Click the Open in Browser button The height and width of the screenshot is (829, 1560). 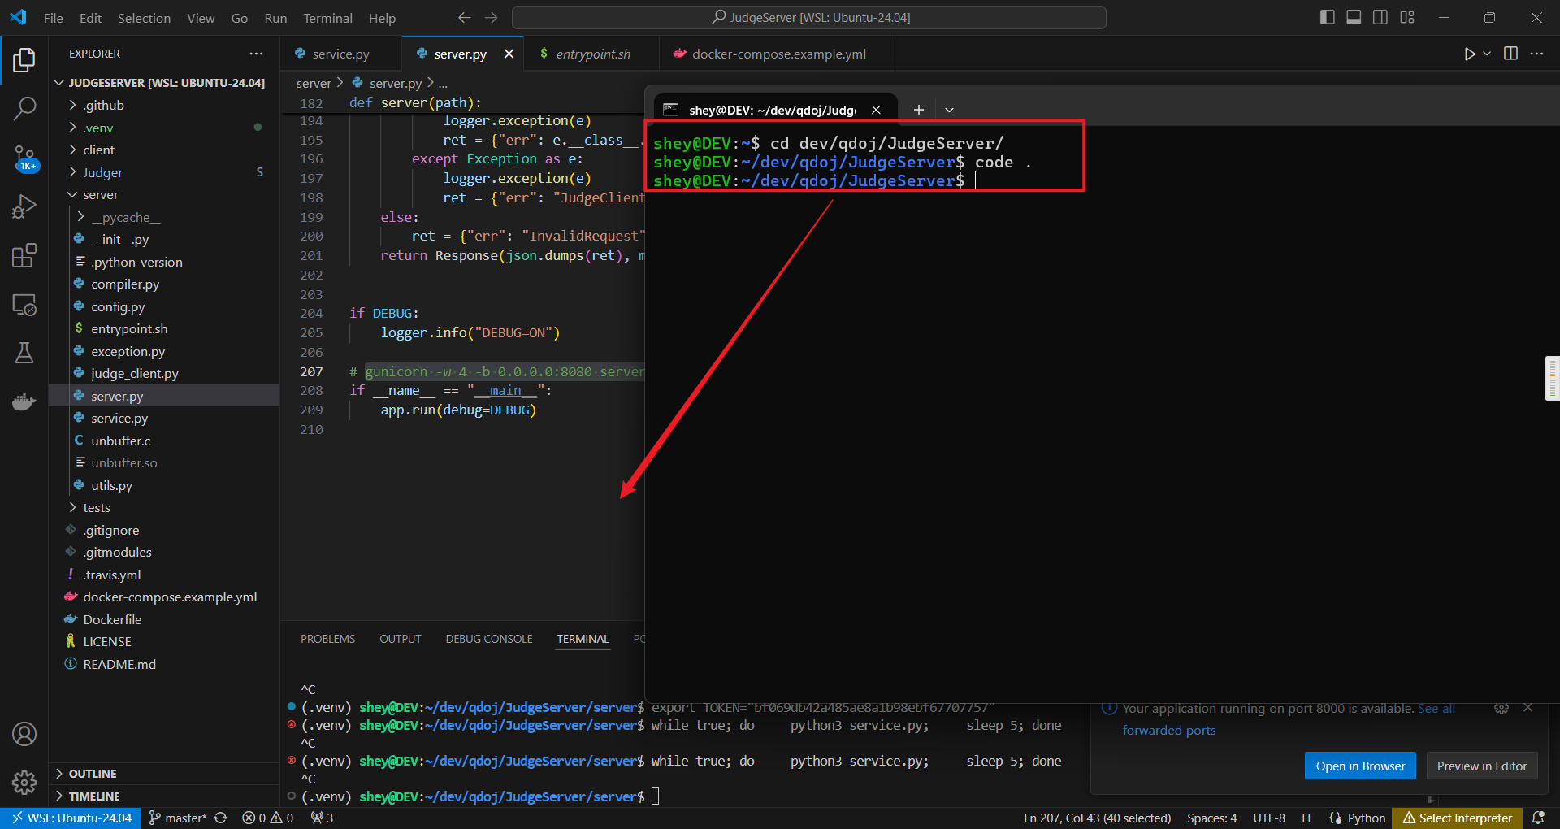click(x=1360, y=766)
